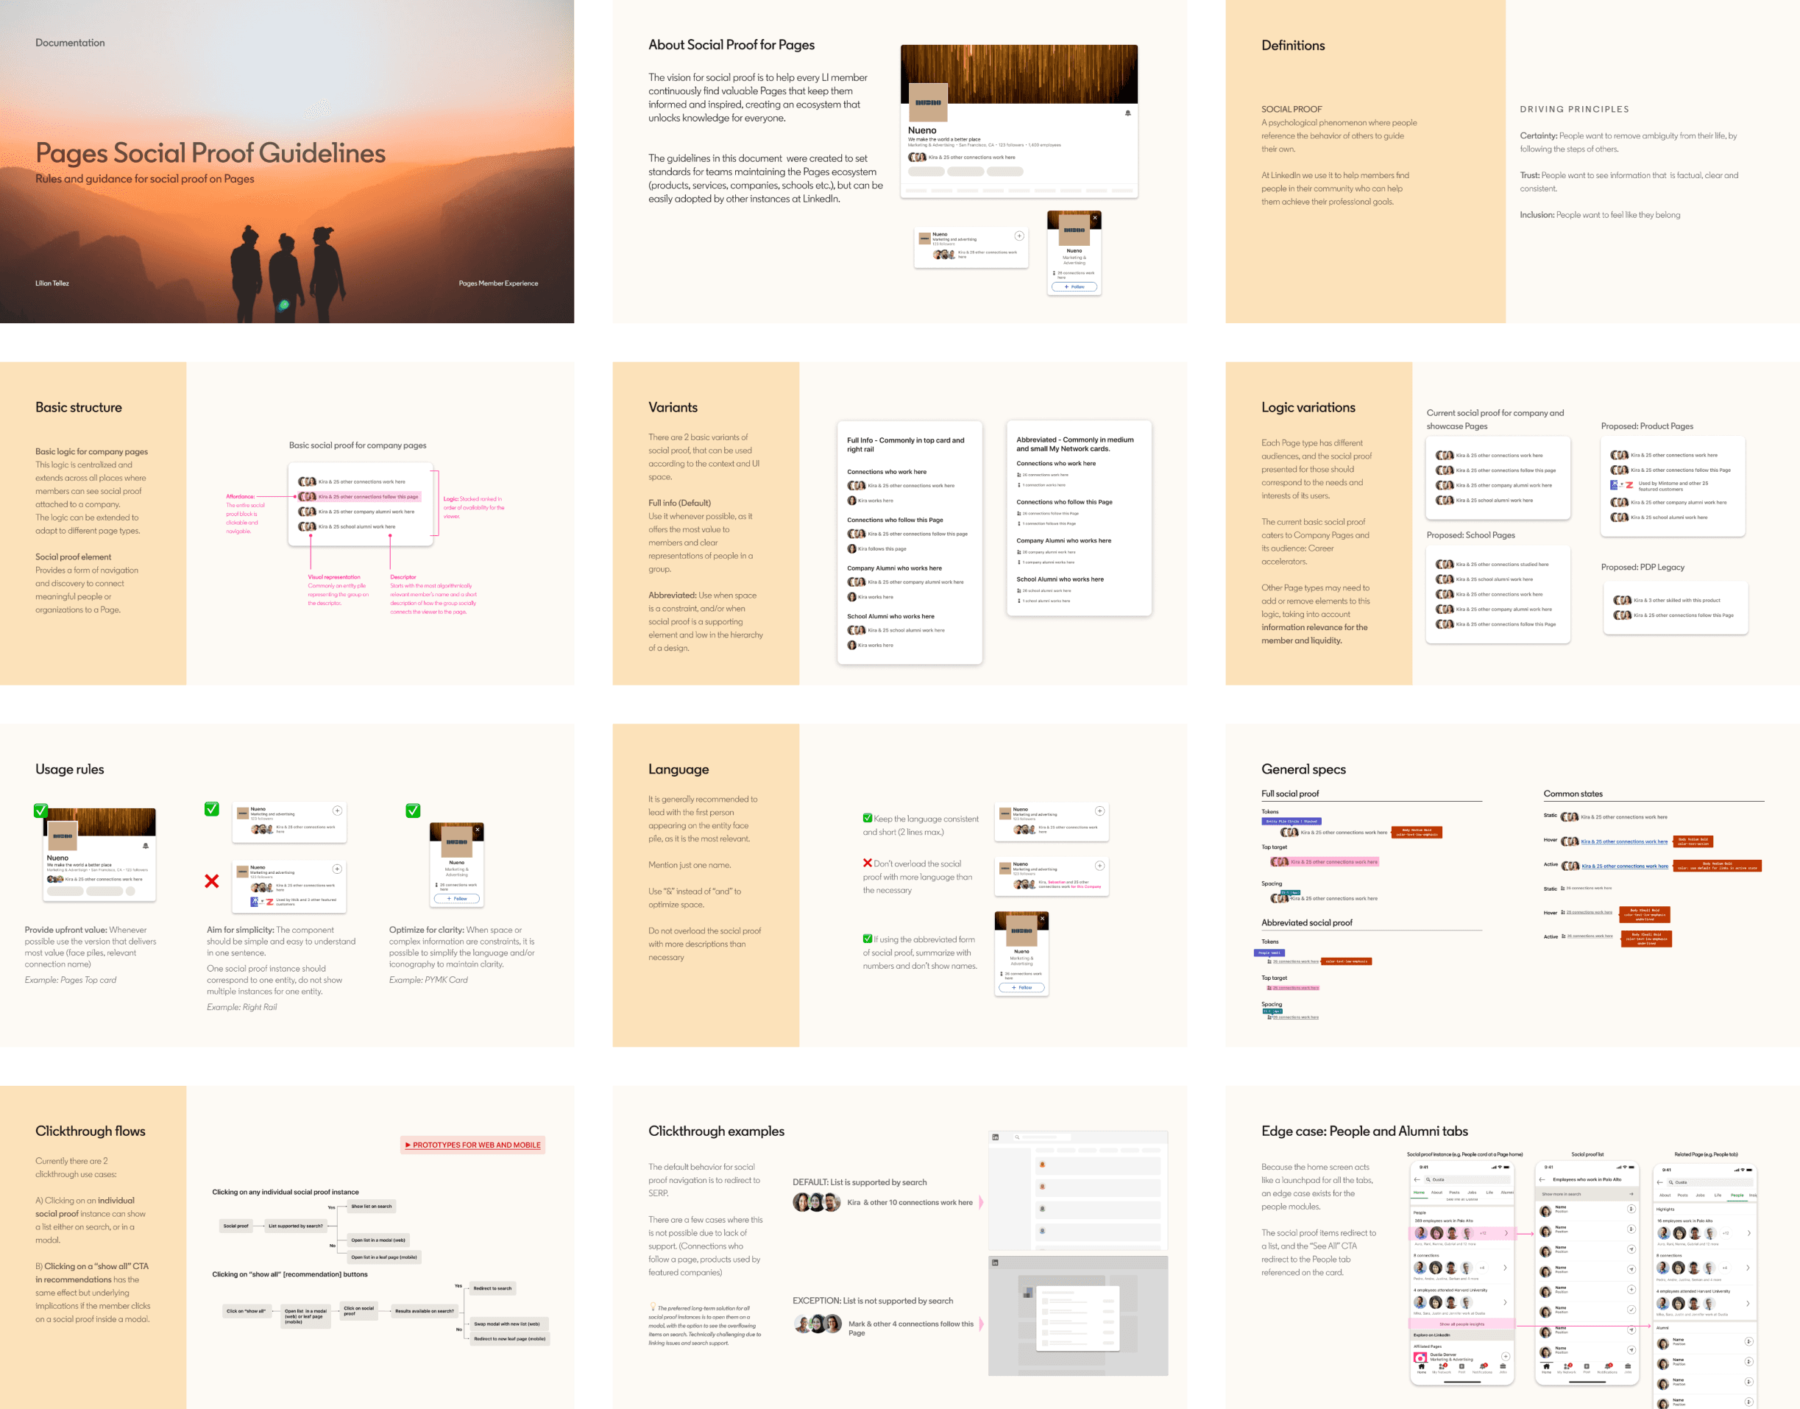The width and height of the screenshot is (1800, 1409).
Task: Expand 8 connections row chevron in Related Page phone
Action: tap(1747, 1268)
